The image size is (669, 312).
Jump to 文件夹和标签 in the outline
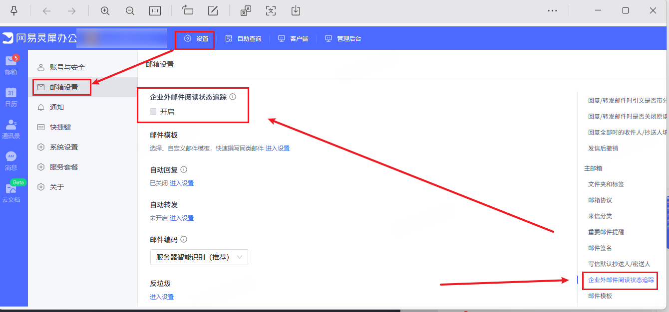(606, 184)
